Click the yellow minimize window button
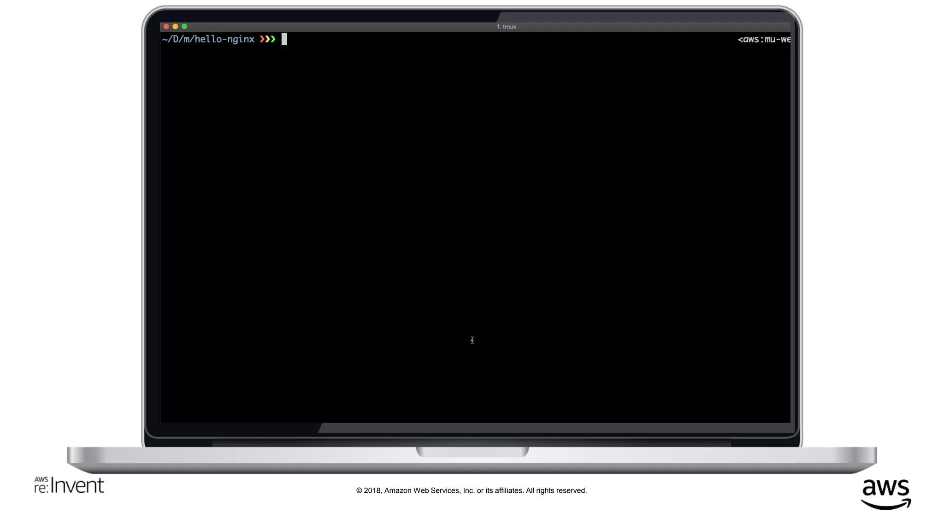 tap(175, 27)
